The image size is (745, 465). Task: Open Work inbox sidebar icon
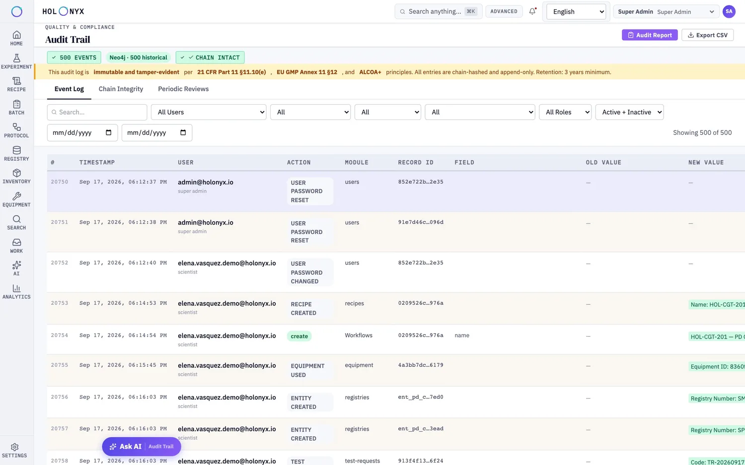(x=16, y=246)
